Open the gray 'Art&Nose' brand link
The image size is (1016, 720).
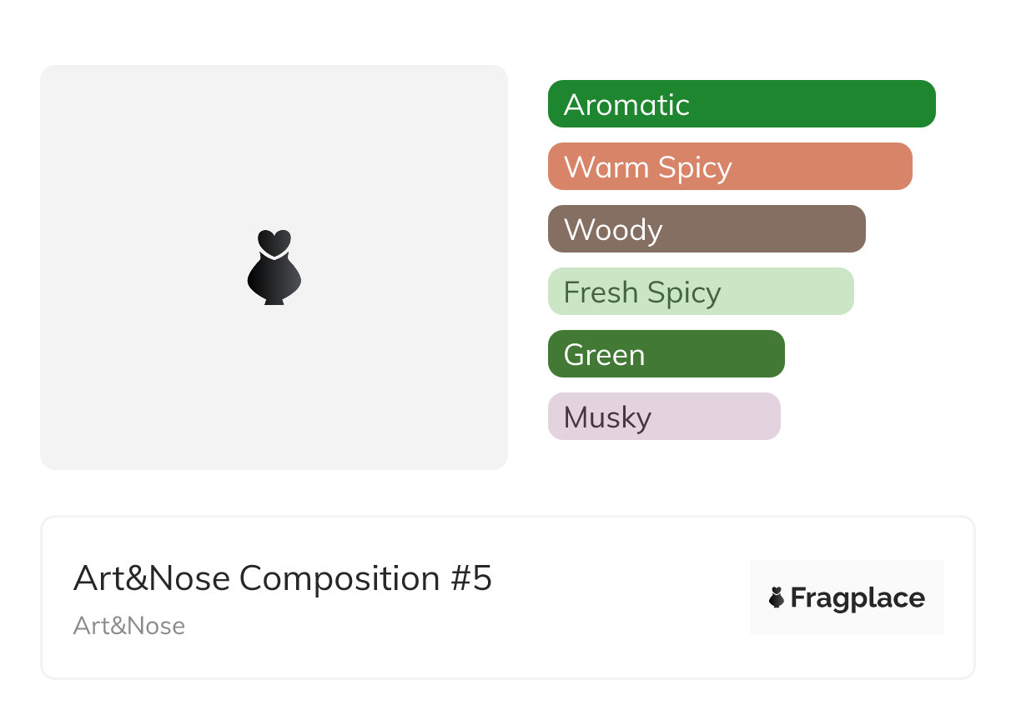(129, 626)
